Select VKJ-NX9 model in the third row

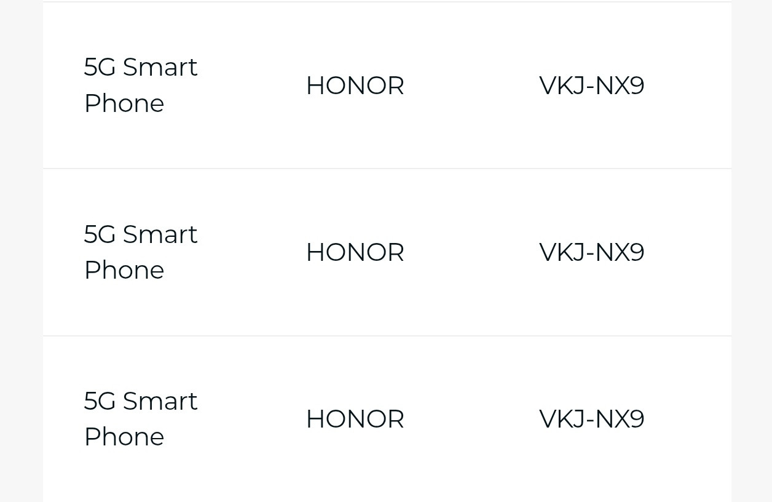pos(591,419)
